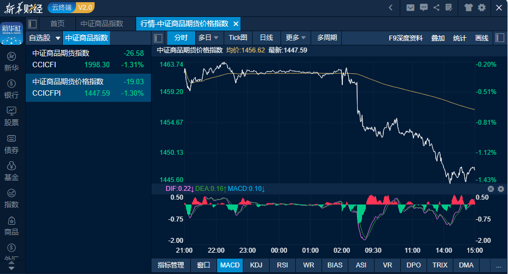Image resolution: width=508 pixels, height=274 pixels.
Task: Open the 新华 sidebar section
Action: tap(11, 62)
